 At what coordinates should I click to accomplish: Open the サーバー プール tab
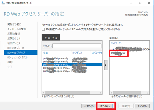[x=51, y=37]
